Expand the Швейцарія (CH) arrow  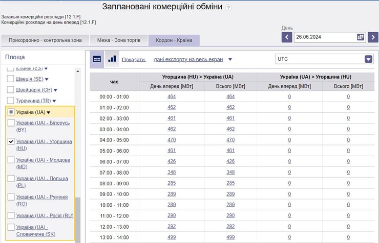(x=55, y=90)
